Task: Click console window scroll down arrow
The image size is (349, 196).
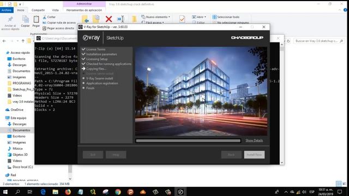Action: click(x=282, y=162)
